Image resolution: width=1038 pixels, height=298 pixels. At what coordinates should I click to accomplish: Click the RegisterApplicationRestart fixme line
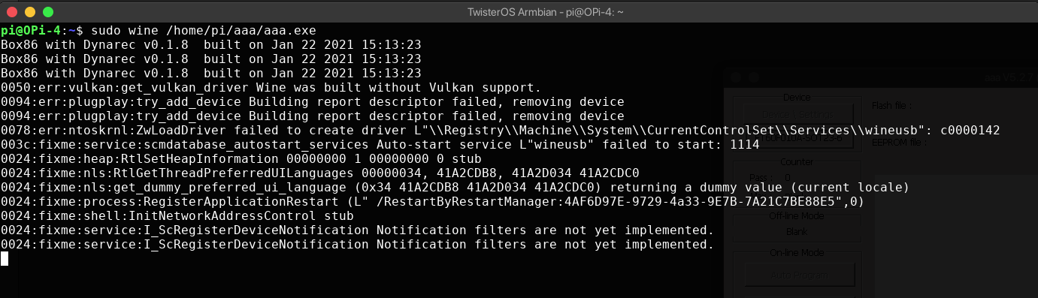432,201
